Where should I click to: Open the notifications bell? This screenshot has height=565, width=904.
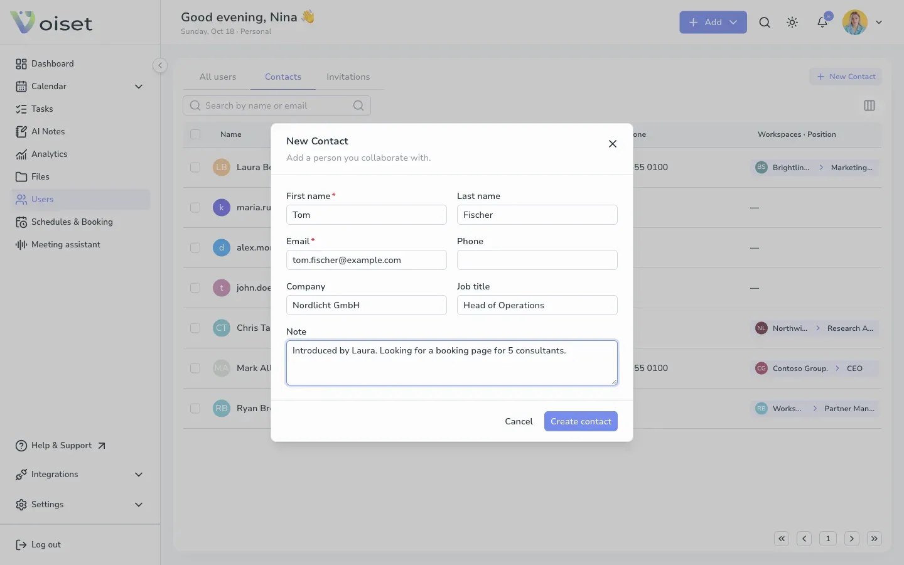822,22
